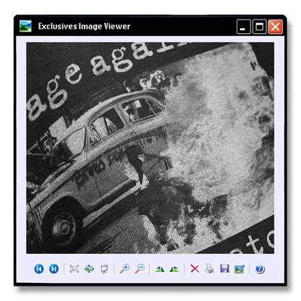
Task: Show image at actual size
Action: point(75,268)
